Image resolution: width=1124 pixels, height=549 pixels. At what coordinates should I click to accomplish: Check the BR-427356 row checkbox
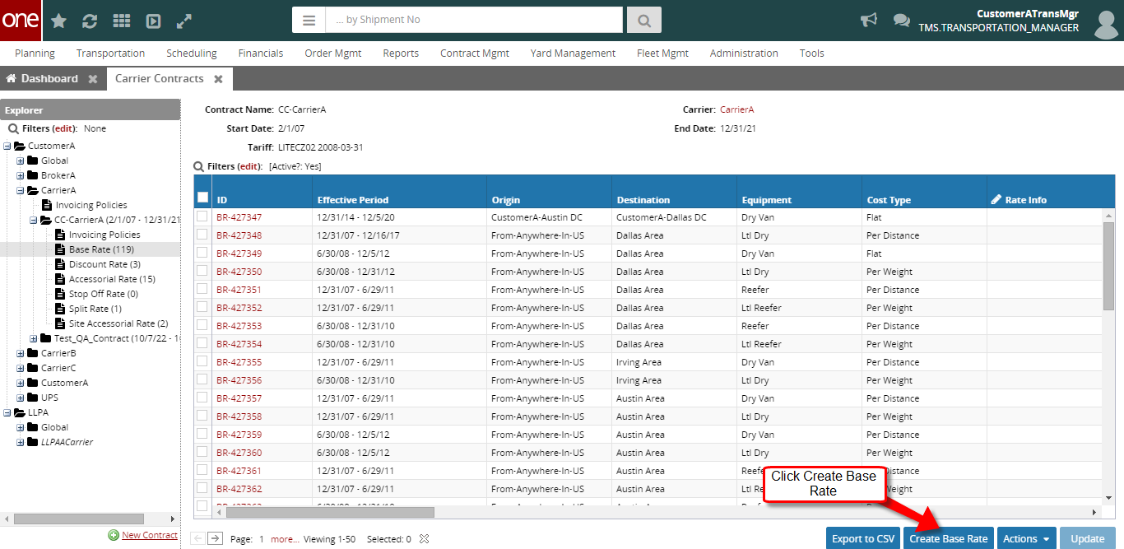(x=202, y=379)
